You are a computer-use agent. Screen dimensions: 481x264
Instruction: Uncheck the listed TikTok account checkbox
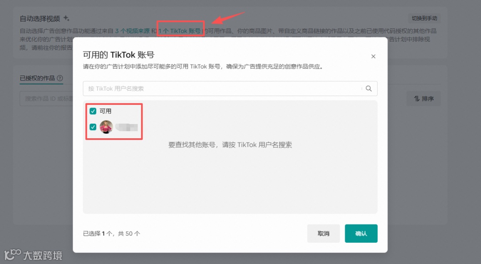coord(93,127)
